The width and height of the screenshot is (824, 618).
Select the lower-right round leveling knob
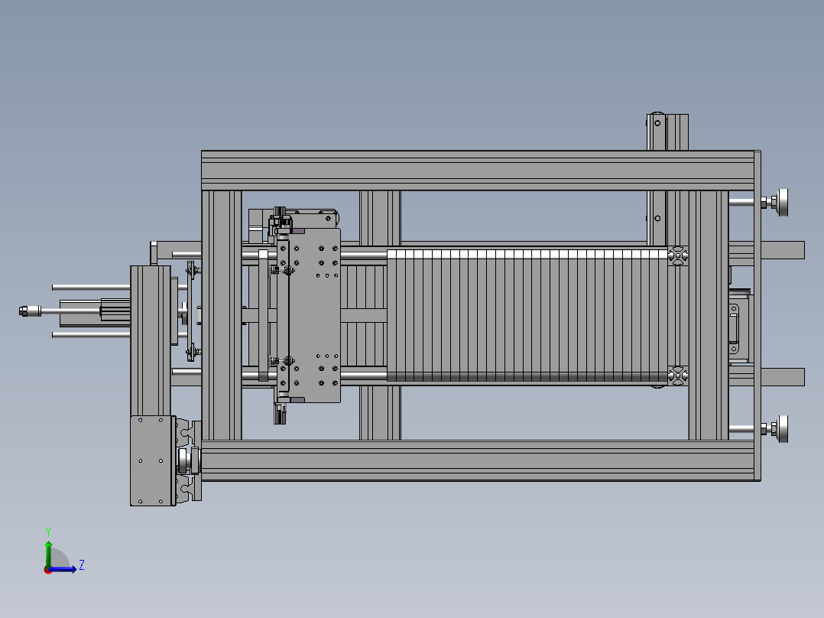click(x=782, y=428)
